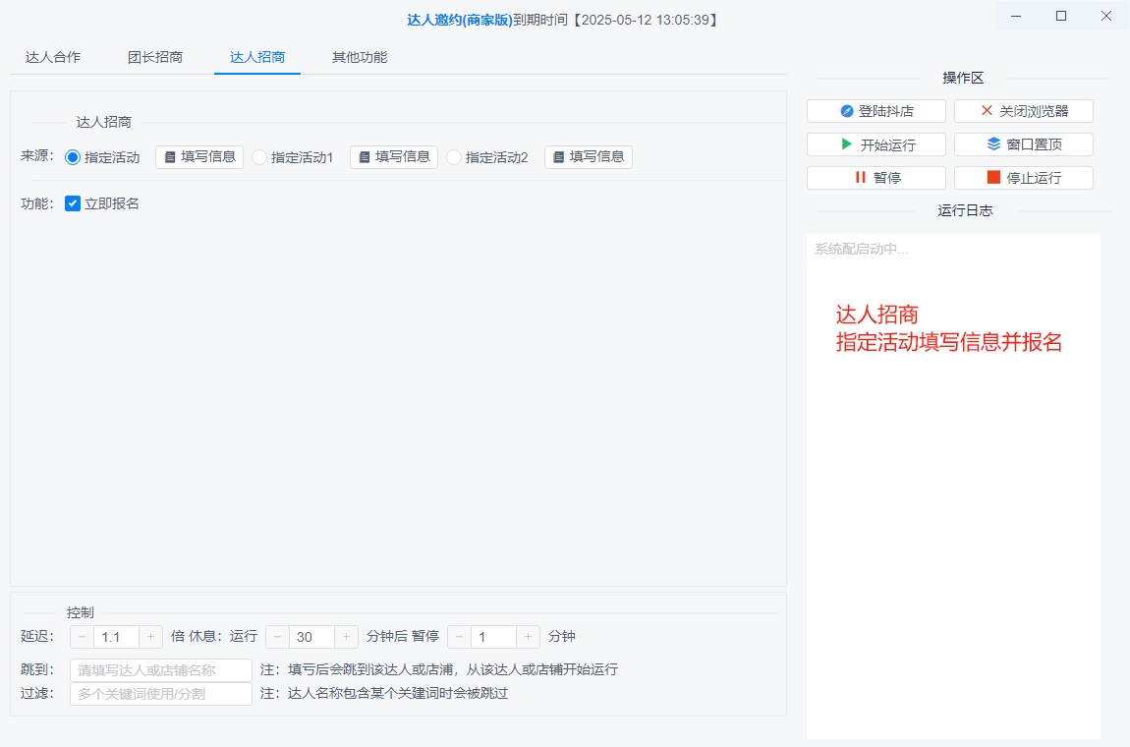Click the 窗口置顶 layers icon
The width and height of the screenshot is (1130, 747).
pyautogui.click(x=992, y=144)
